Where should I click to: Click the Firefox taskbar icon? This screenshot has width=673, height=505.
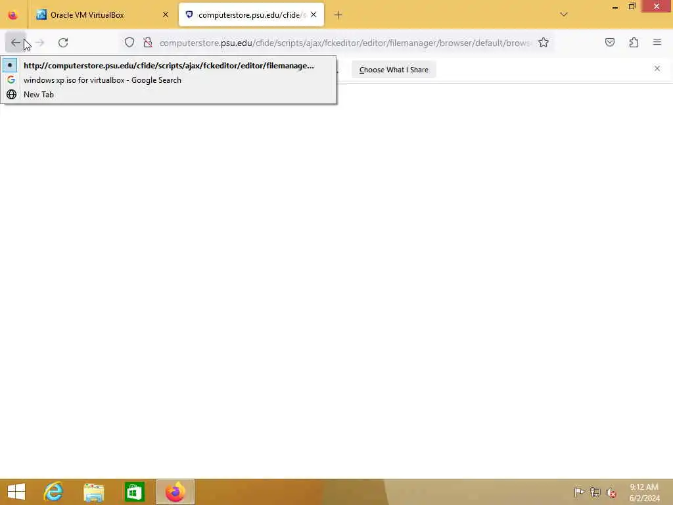[175, 492]
